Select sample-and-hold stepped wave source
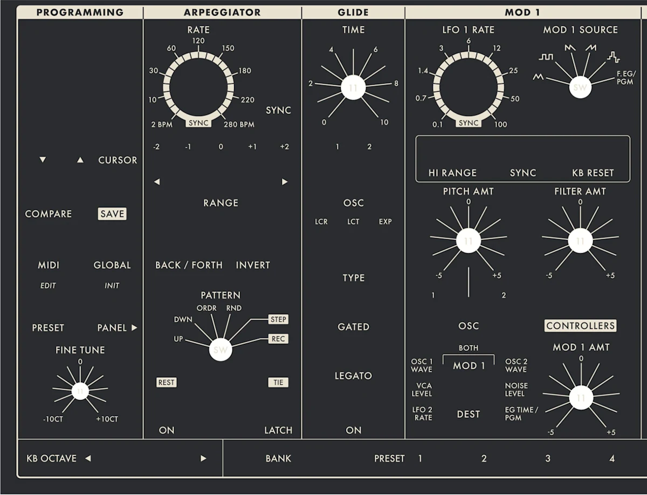Viewport: 647px width, 495px height. (x=613, y=57)
